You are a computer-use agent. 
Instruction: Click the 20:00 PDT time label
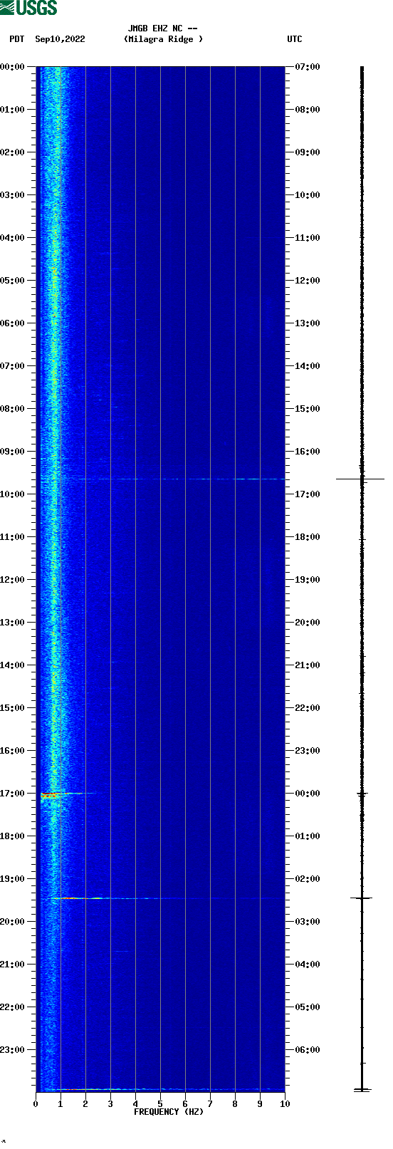pos(12,922)
